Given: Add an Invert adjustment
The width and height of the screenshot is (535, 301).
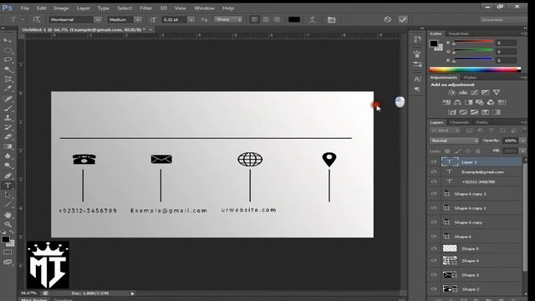Looking at the screenshot, I should coord(452,112).
